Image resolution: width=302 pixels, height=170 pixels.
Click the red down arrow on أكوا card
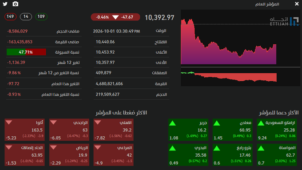tap(9, 123)
